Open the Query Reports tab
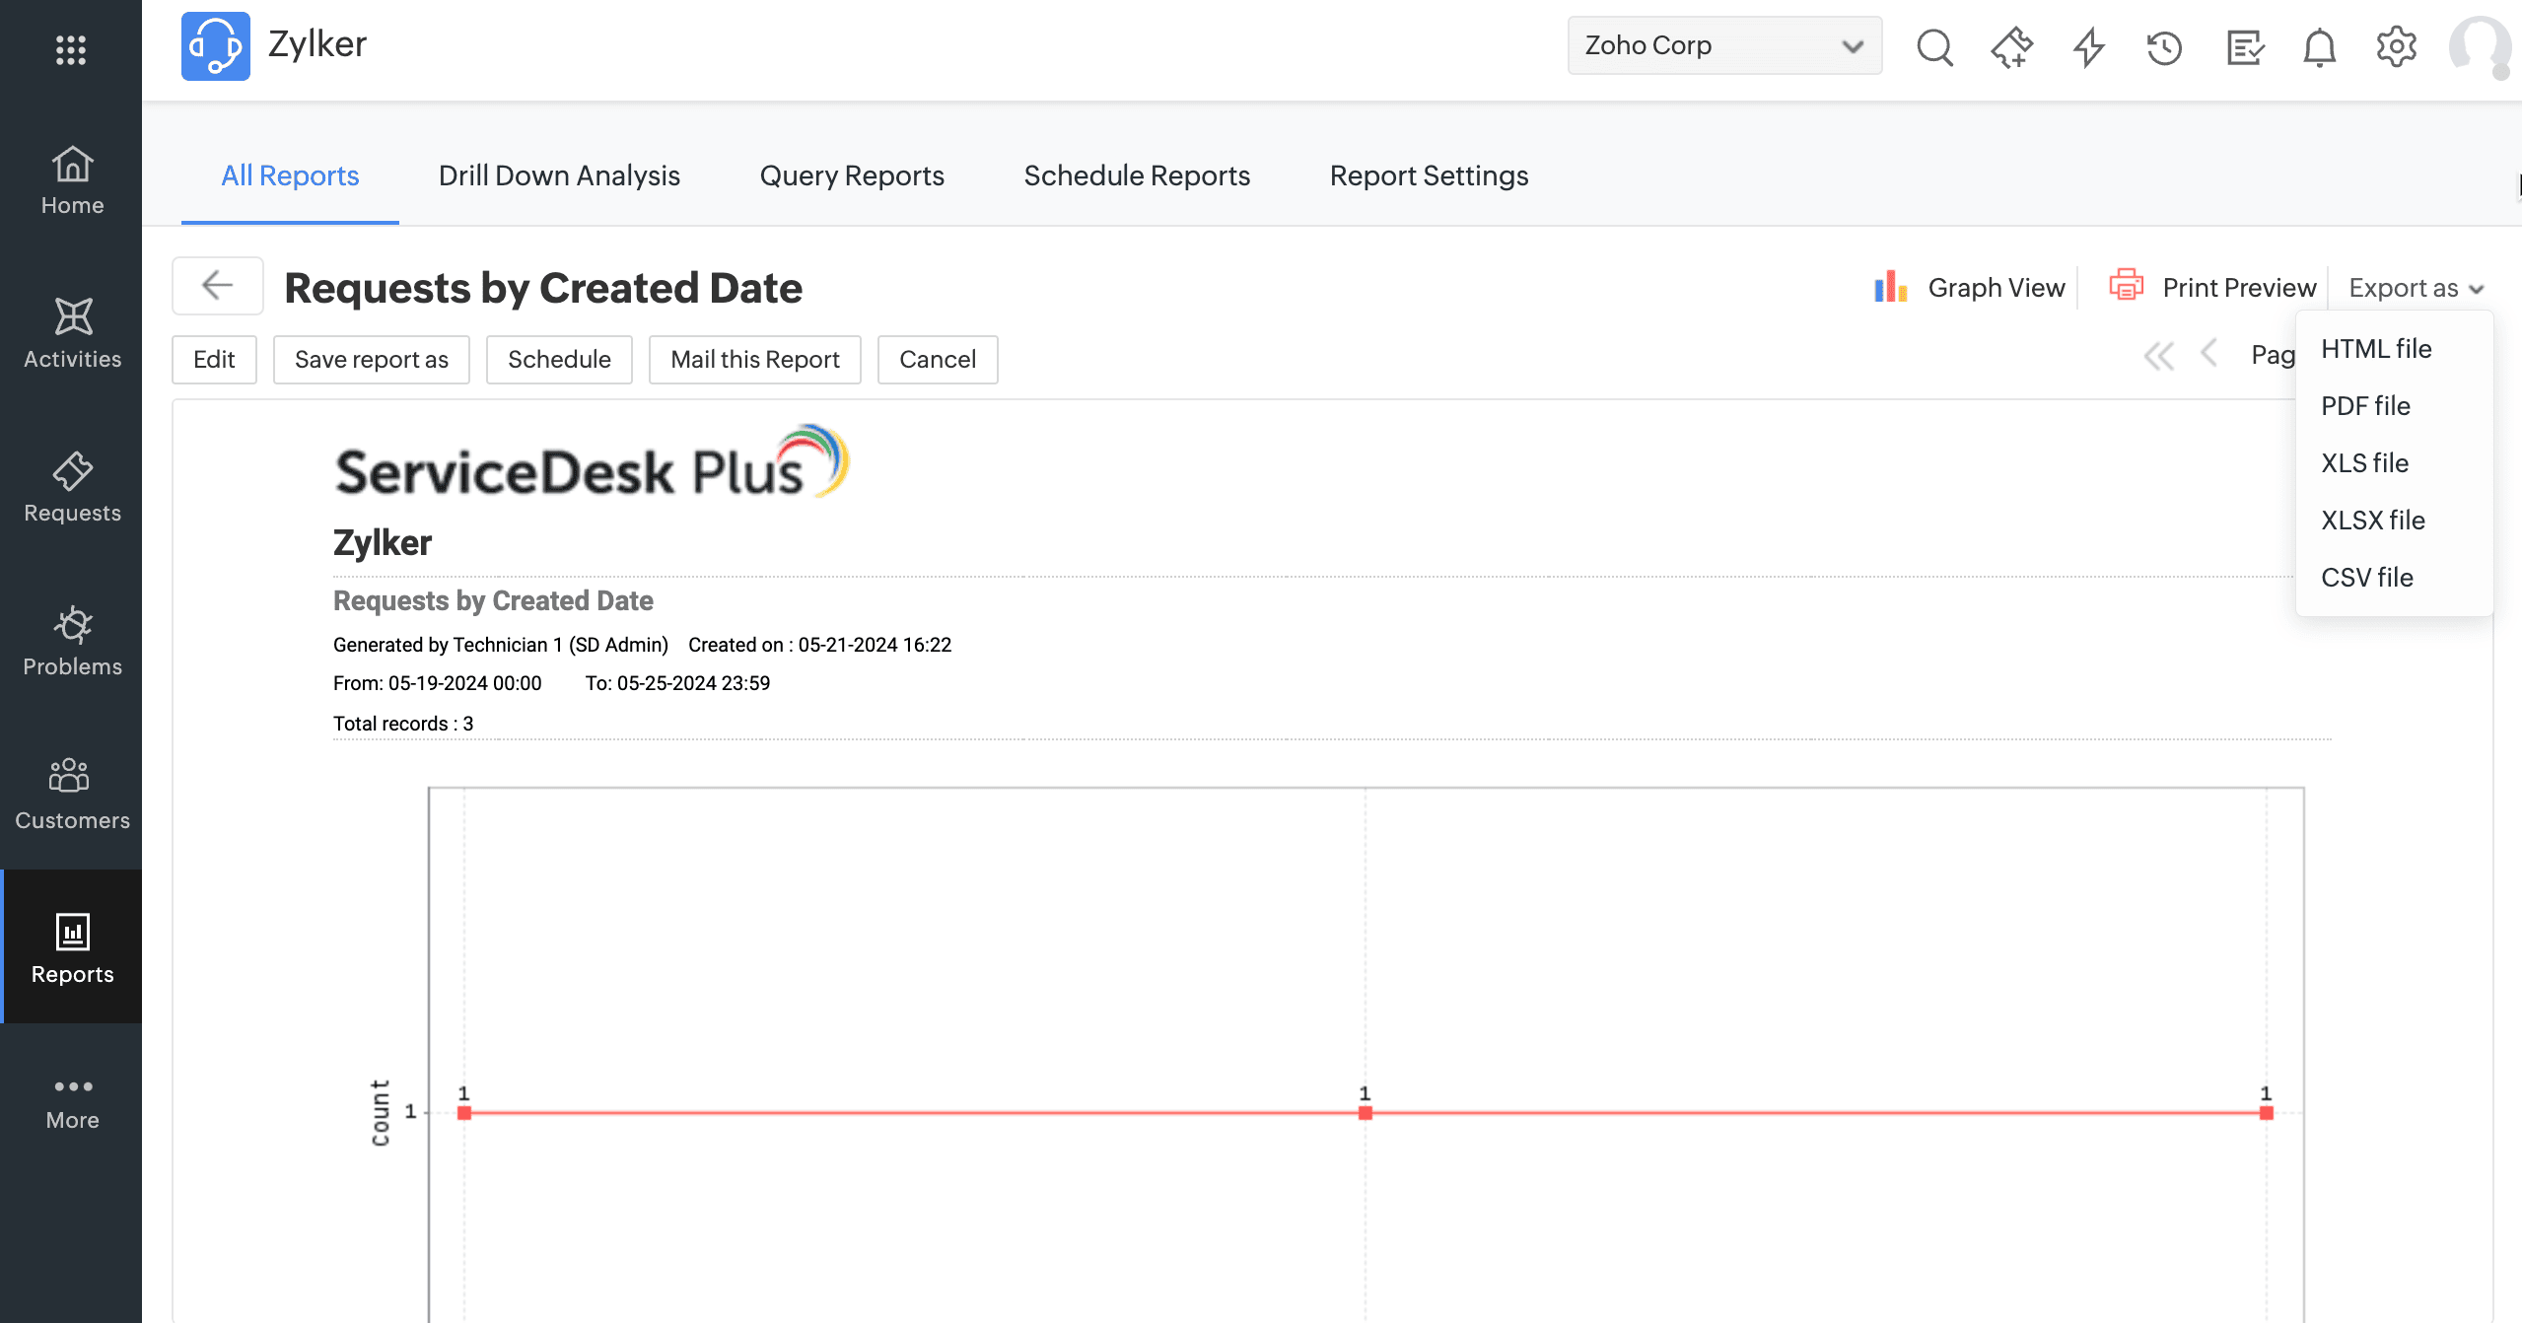Image resolution: width=2522 pixels, height=1323 pixels. click(x=851, y=175)
